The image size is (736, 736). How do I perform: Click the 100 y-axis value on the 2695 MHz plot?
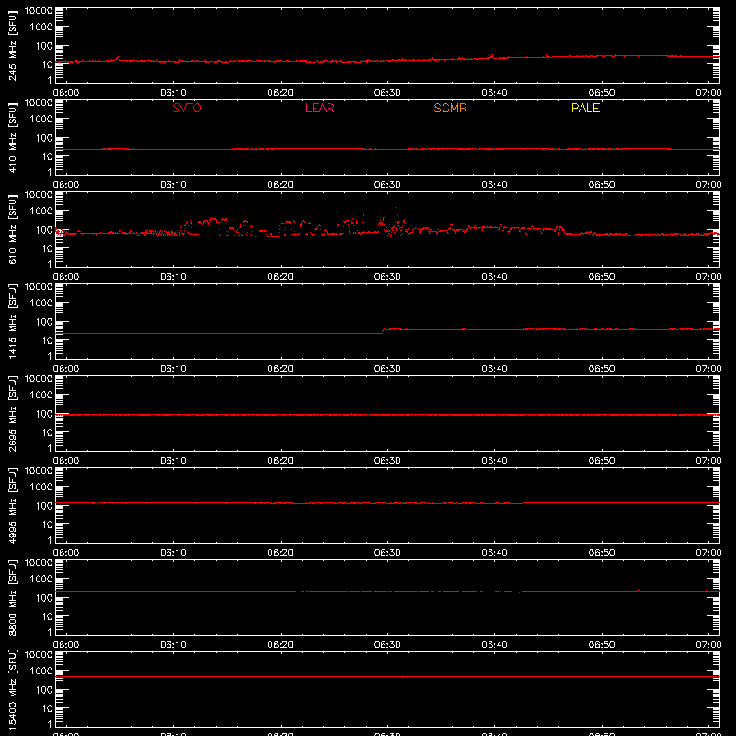44,414
